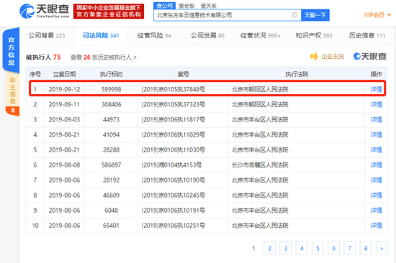Image resolution: width=396 pixels, height=263 pixels.
Task: Select the 官方信息 side tab
Action: tap(11, 51)
